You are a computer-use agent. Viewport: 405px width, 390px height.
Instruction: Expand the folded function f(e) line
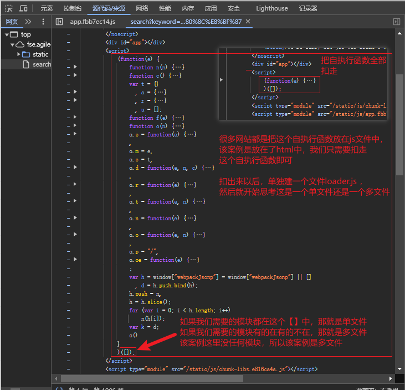click(75, 117)
